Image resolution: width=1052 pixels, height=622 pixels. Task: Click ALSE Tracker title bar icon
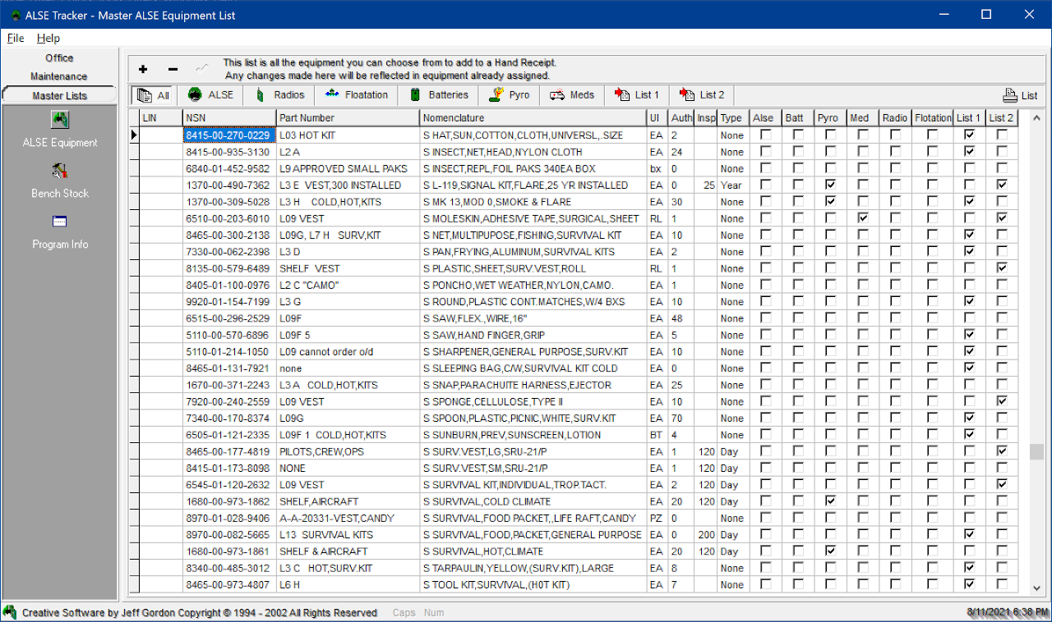click(16, 15)
